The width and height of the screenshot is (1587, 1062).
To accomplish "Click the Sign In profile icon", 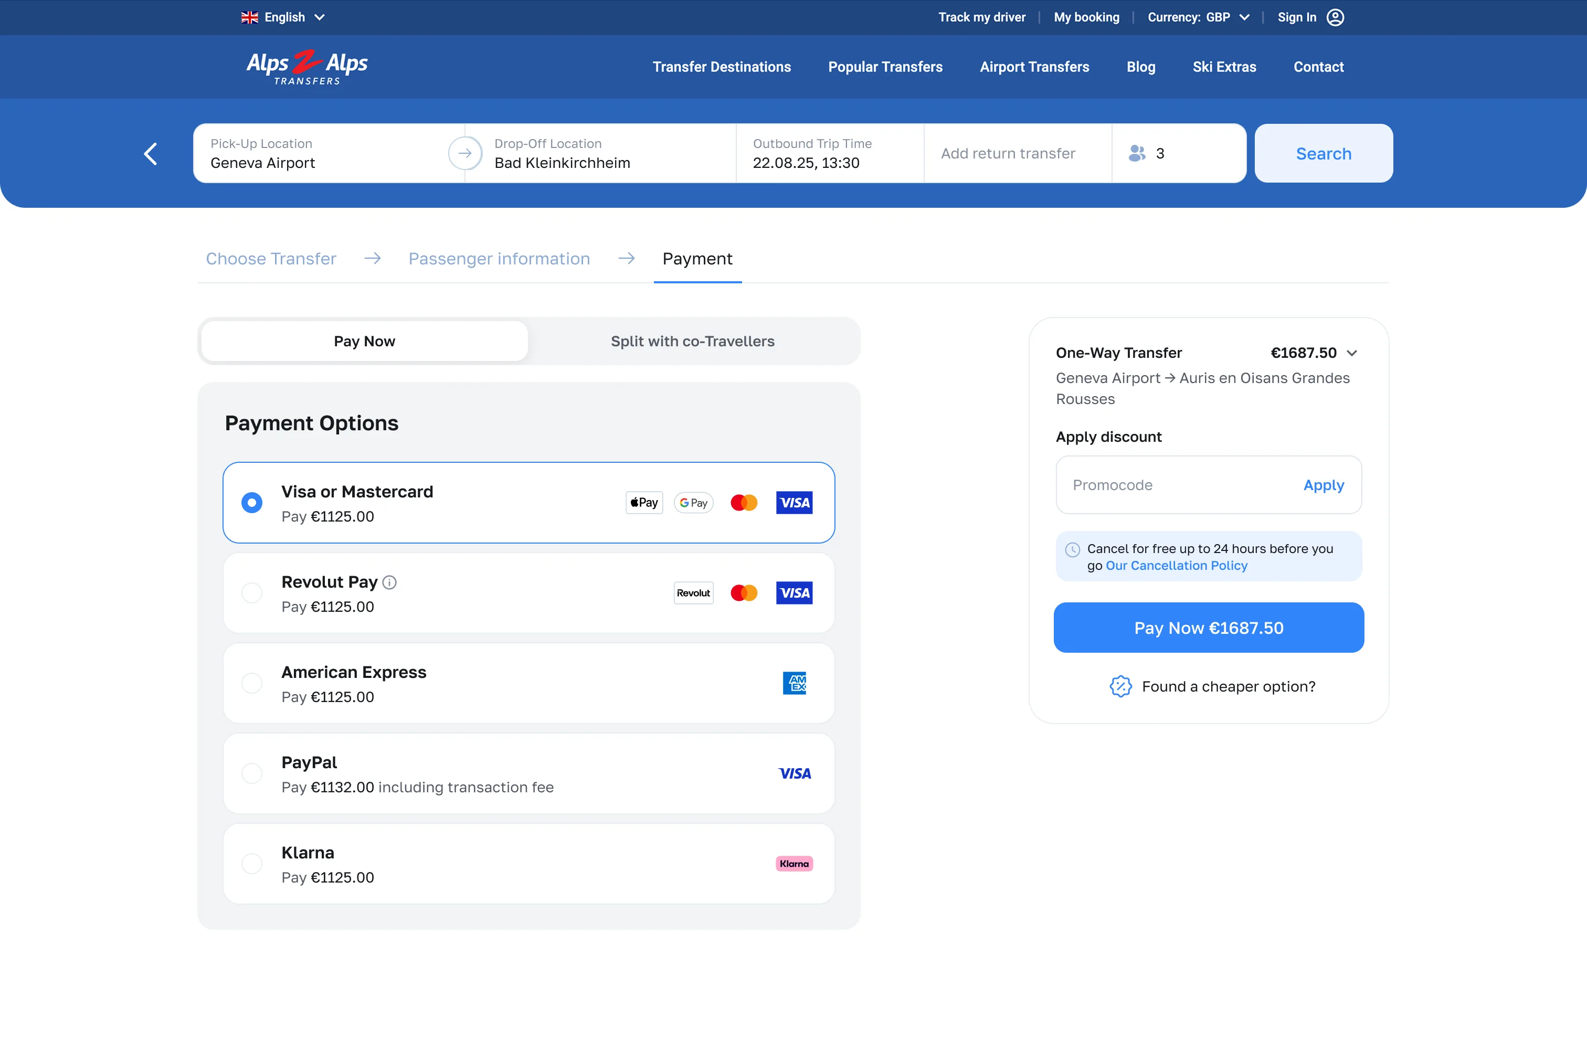I will coord(1335,17).
